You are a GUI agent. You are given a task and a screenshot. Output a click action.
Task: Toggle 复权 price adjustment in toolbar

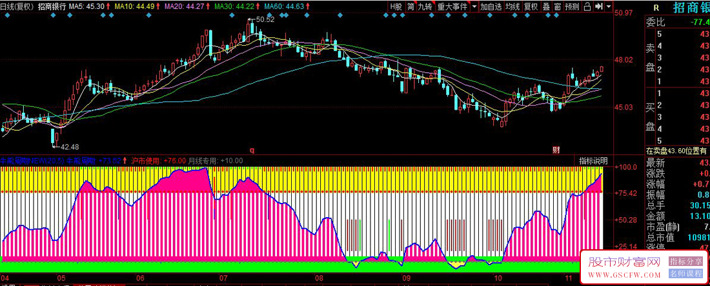(x=531, y=7)
